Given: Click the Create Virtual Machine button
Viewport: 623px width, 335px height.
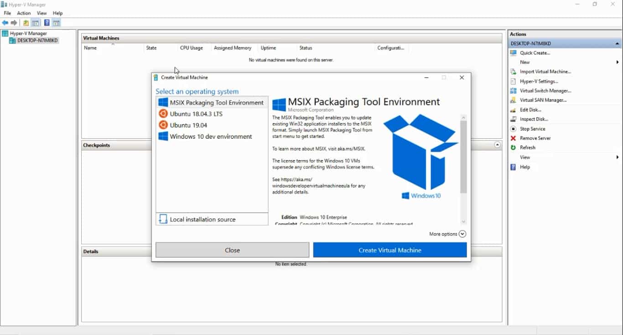Looking at the screenshot, I should [x=390, y=250].
